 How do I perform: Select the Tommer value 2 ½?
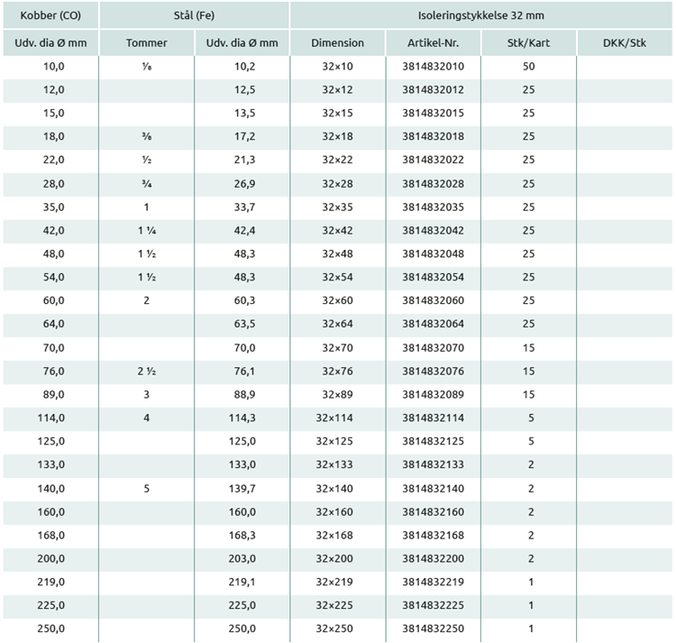tap(147, 371)
